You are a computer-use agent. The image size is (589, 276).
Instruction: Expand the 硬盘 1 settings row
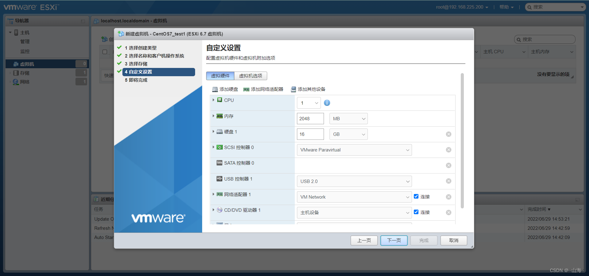pyautogui.click(x=214, y=132)
